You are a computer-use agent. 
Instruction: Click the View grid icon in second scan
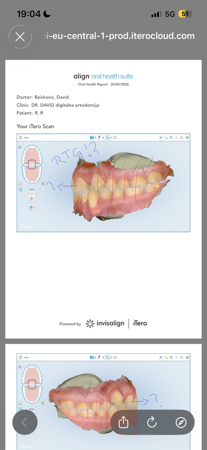pos(21,357)
